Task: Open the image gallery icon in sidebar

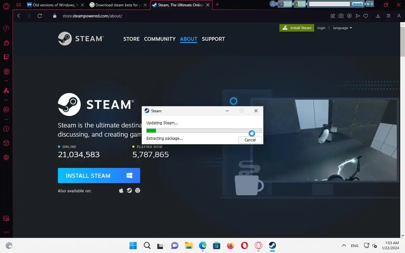Action: pyautogui.click(x=6, y=218)
